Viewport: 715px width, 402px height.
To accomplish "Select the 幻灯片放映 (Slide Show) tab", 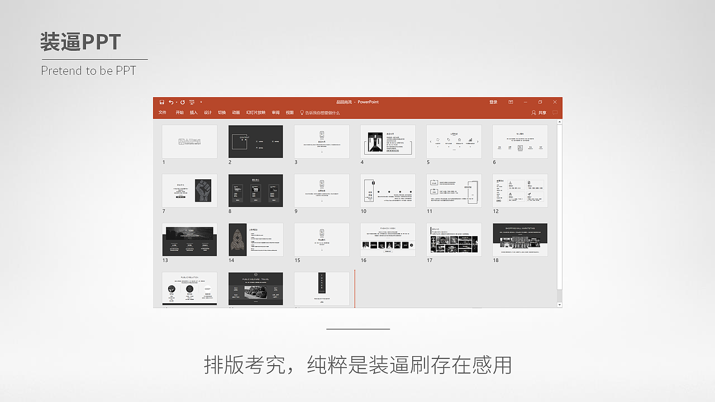I will (256, 113).
